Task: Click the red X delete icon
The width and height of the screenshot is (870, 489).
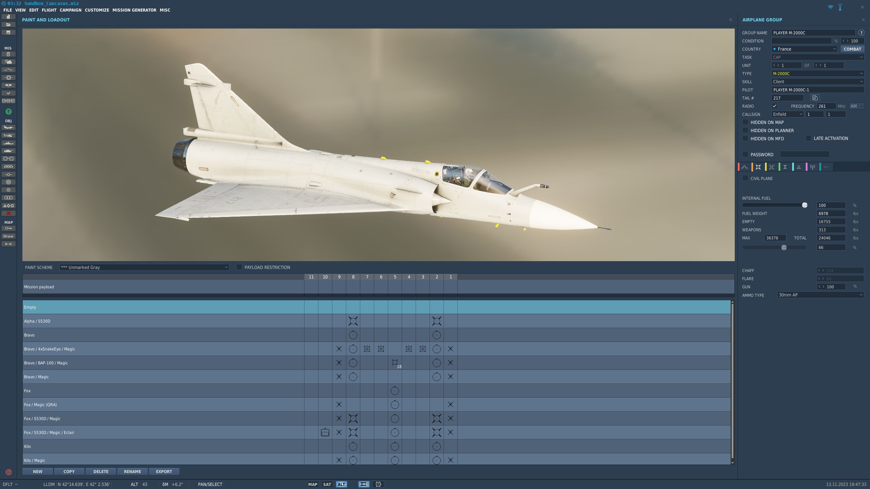Action: 8,214
